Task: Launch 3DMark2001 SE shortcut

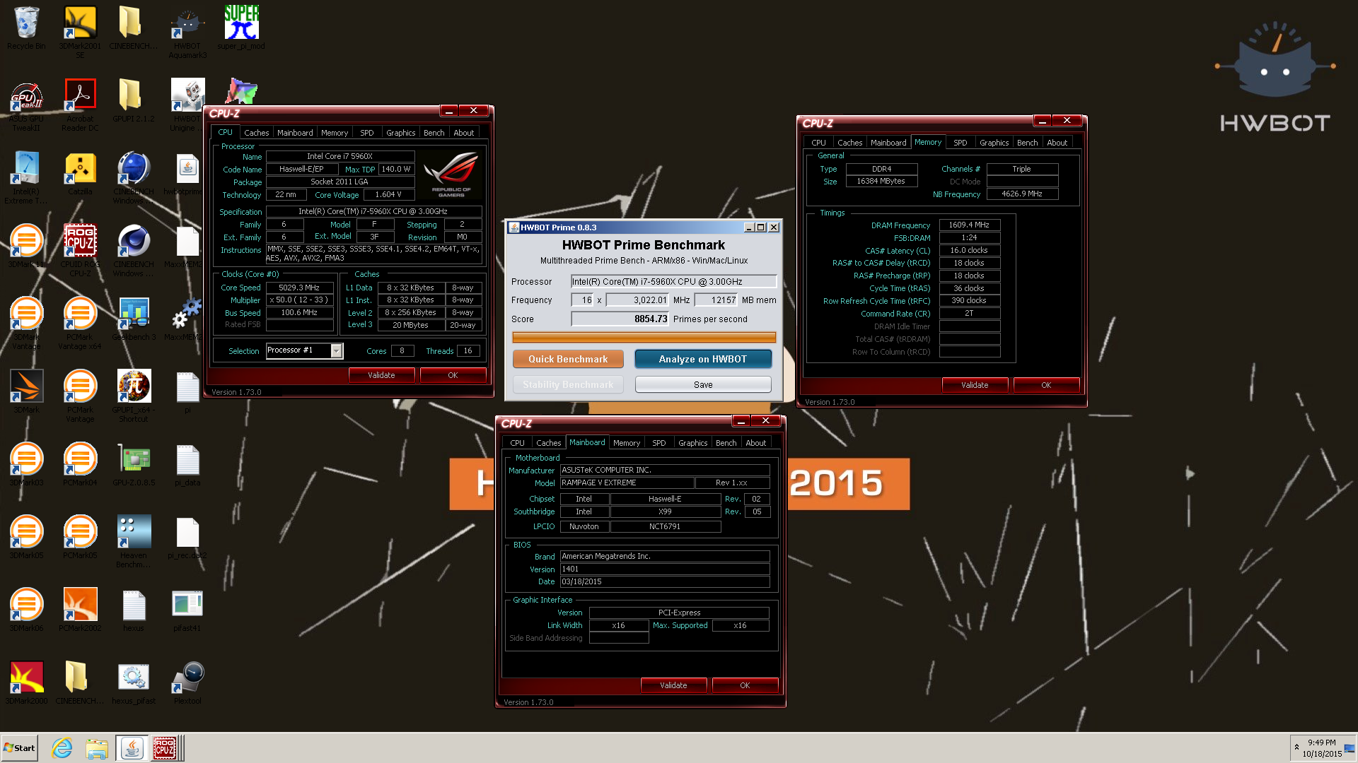Action: [x=80, y=31]
